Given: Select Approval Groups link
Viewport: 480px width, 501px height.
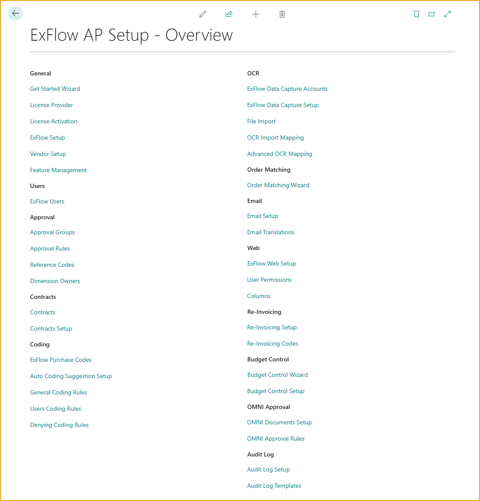Looking at the screenshot, I should coord(52,233).
